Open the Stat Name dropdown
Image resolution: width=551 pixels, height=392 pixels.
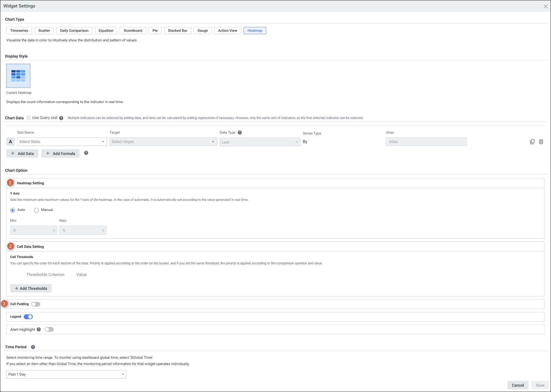(62, 142)
